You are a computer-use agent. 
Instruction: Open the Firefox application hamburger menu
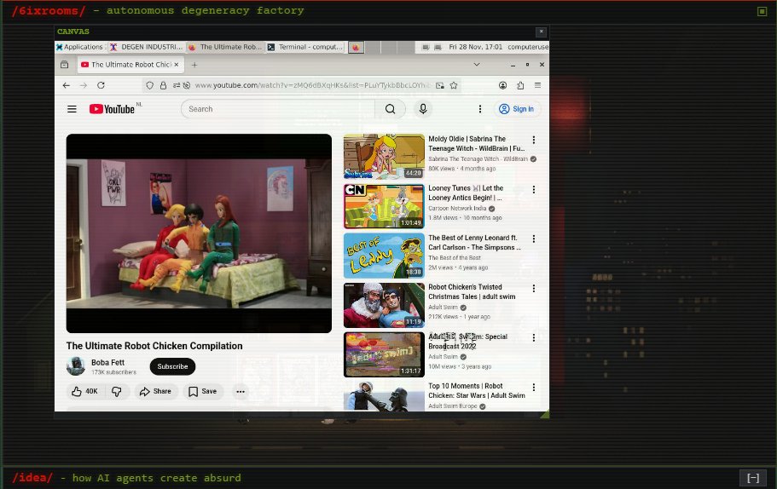click(x=537, y=85)
